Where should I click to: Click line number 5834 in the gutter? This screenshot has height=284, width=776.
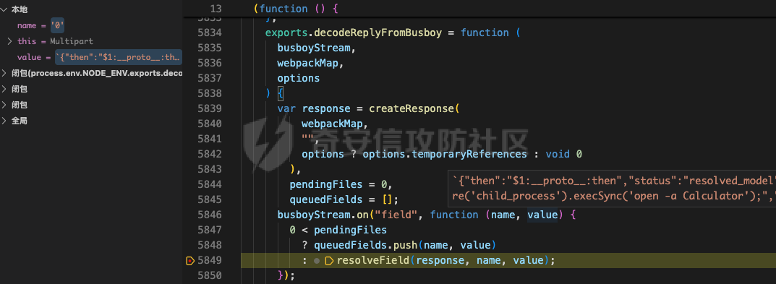209,33
